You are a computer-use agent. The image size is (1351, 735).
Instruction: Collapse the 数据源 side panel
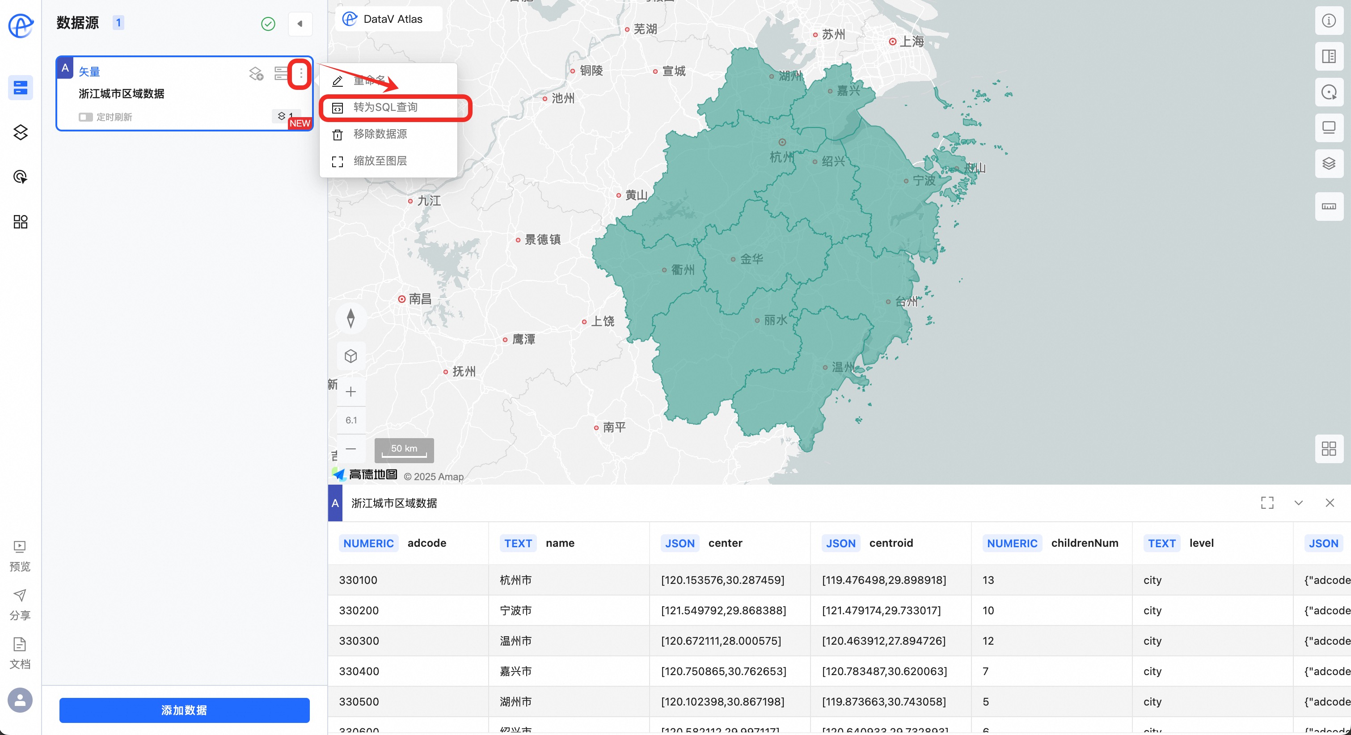coord(300,24)
